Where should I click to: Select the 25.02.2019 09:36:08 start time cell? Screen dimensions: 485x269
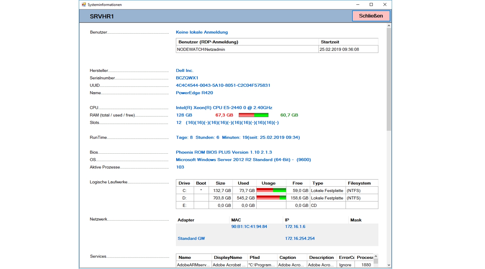[348, 49]
